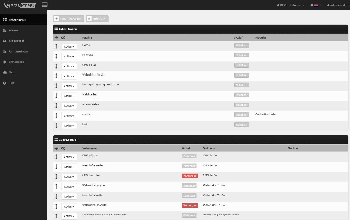The image size is (350, 220).
Task: Click the Subpagina's panel title
Action: (x=68, y=140)
